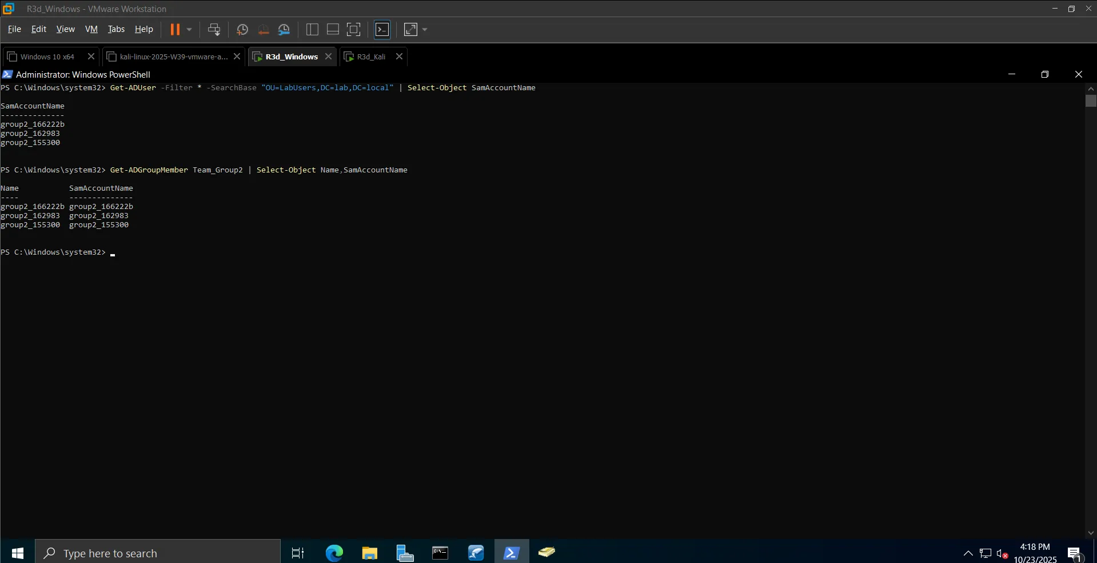Viewport: 1097px width, 563px height.
Task: Launch Microsoft Edge from the taskbar
Action: 334,553
